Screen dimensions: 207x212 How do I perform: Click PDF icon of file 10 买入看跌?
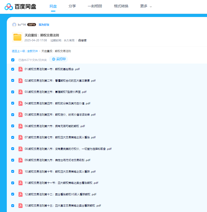pos(21,171)
